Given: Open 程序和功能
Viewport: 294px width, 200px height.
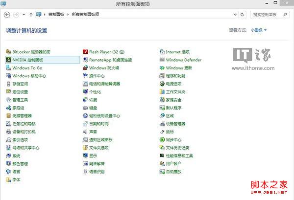Looking at the screenshot, I should [172, 76].
